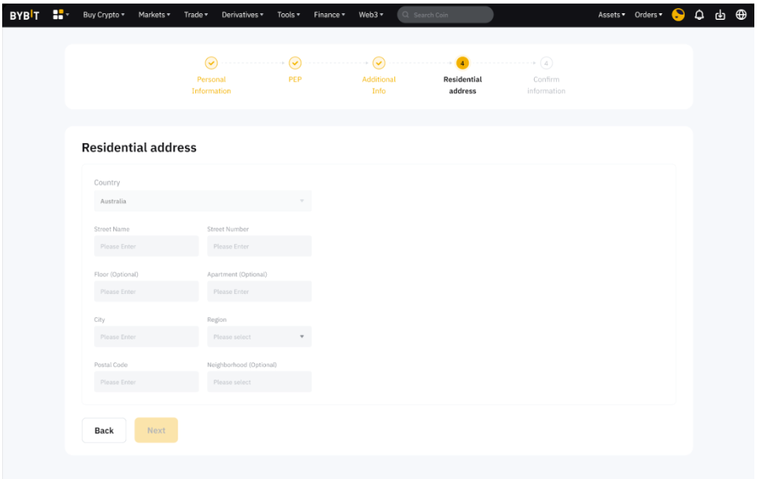This screenshot has width=758, height=479.
Task: Click the PEP step checkmark icon
Action: (295, 63)
